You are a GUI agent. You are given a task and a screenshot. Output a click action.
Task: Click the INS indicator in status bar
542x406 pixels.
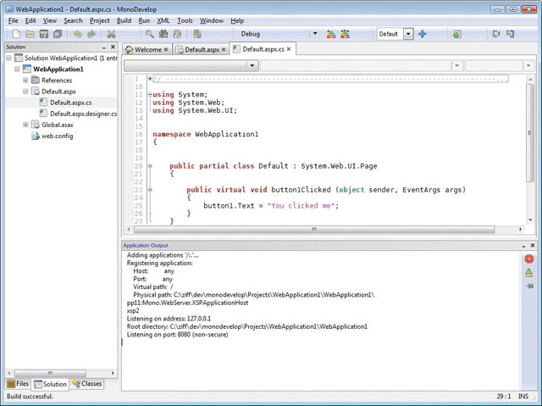[523, 397]
